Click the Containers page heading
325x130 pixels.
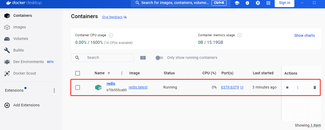point(84,16)
